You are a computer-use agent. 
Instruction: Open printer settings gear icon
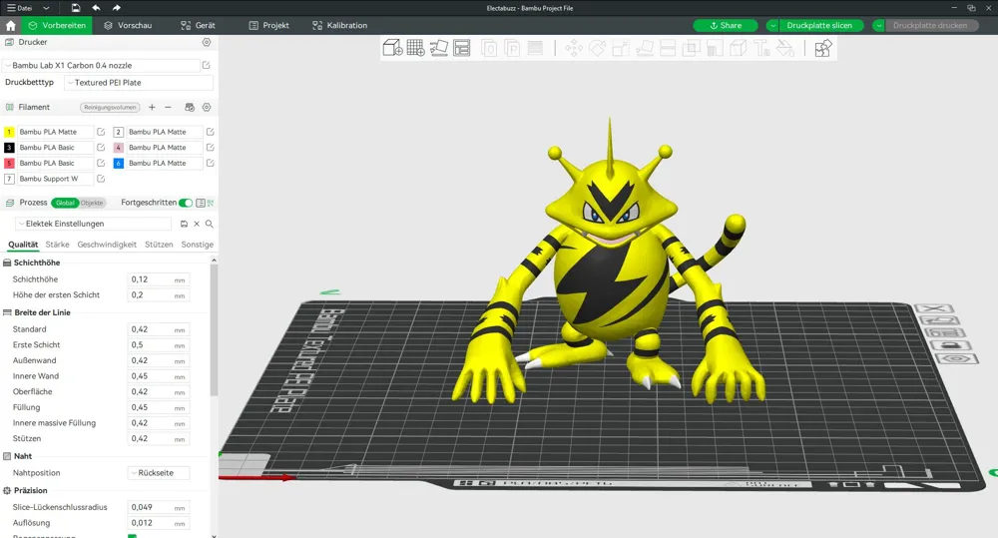(x=207, y=42)
